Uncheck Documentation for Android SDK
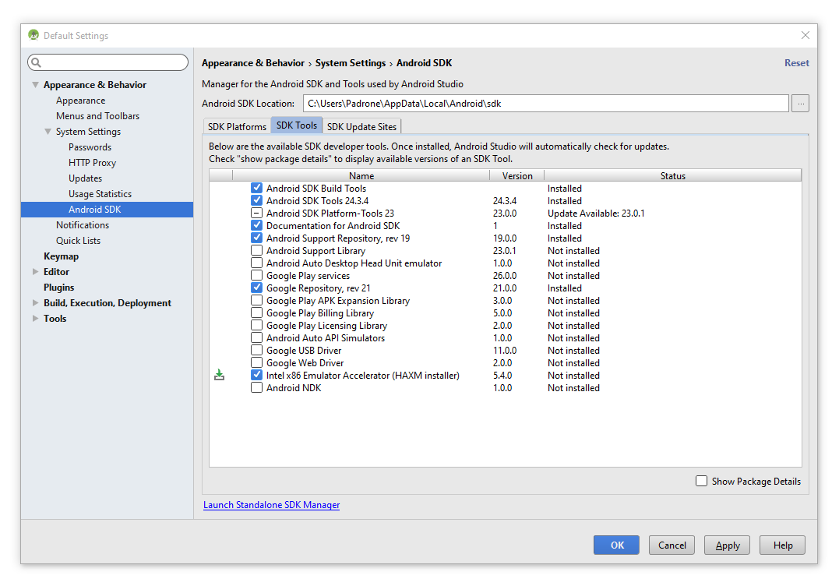The width and height of the screenshot is (839, 586). click(257, 226)
